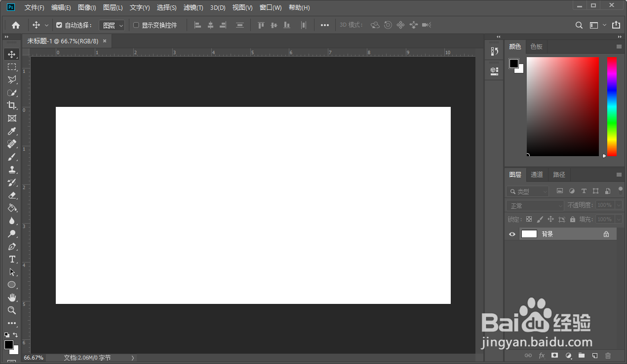Image resolution: width=627 pixels, height=364 pixels.
Task: Open the Layers panel menu button
Action: click(619, 174)
